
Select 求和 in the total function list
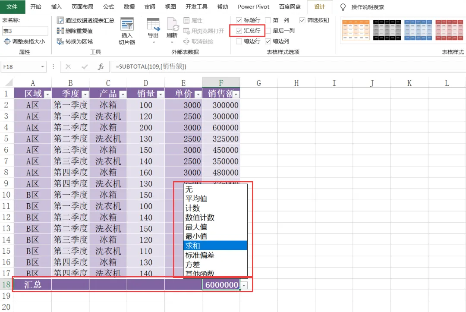(x=215, y=246)
